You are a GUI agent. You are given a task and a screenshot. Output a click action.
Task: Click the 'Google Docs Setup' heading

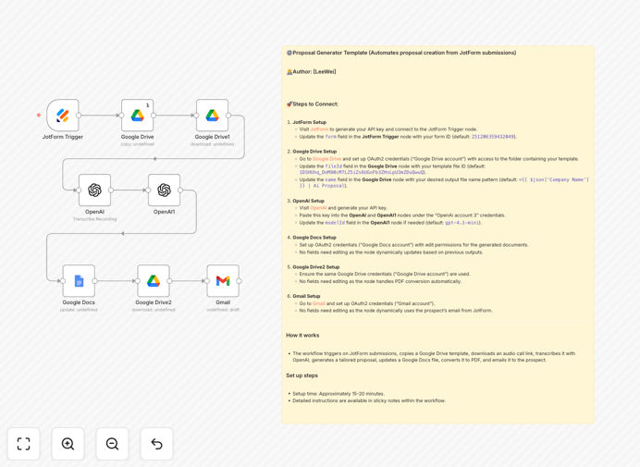click(314, 237)
